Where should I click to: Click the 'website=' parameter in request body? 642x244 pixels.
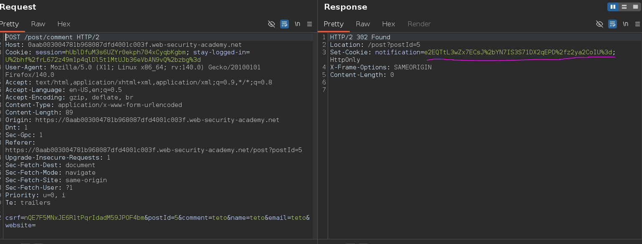coord(20,225)
